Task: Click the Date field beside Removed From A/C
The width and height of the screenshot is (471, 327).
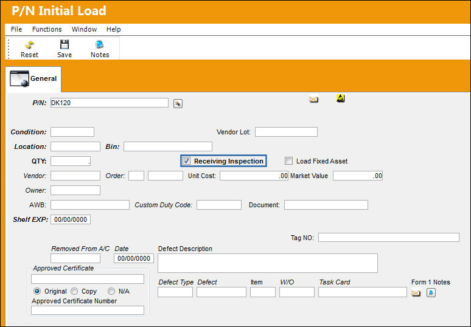Action: [134, 258]
